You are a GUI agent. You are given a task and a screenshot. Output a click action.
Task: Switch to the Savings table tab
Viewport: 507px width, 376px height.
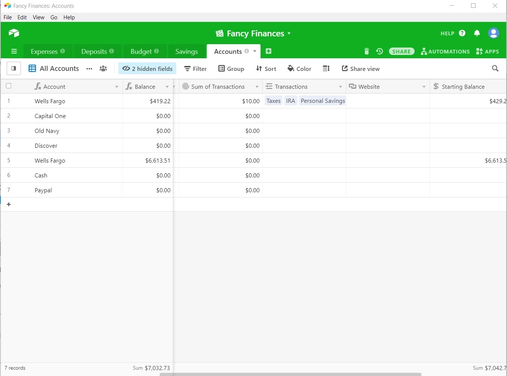tap(186, 51)
